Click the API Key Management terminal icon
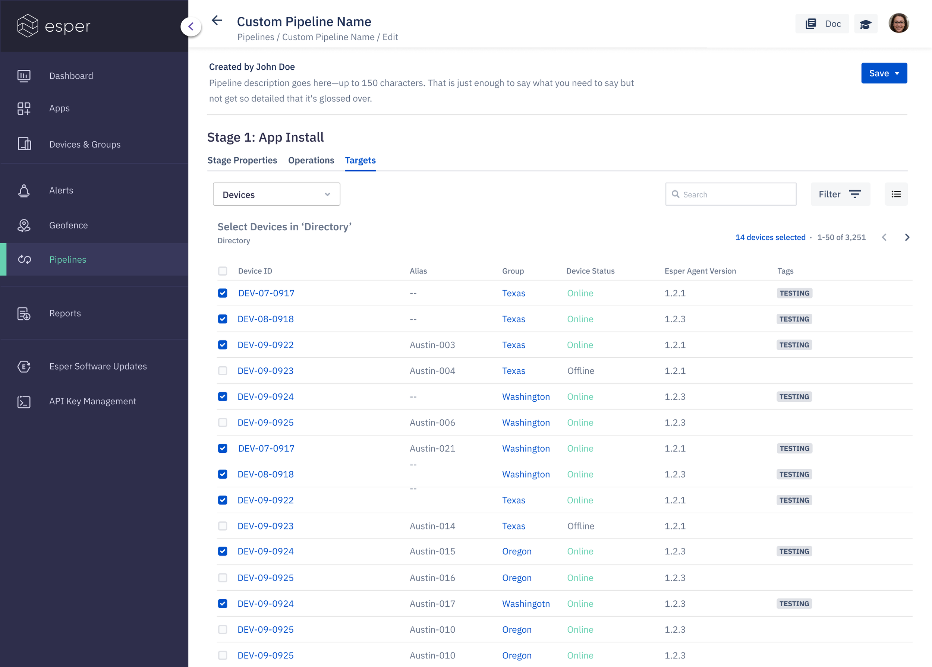 point(24,401)
